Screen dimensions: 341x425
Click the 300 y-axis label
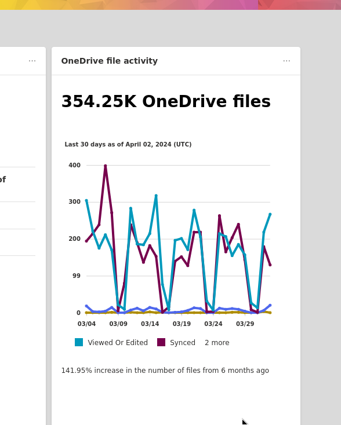(74, 201)
